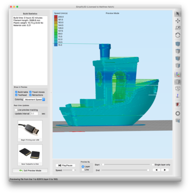Step to next layer with right arrow

[x=165, y=170]
